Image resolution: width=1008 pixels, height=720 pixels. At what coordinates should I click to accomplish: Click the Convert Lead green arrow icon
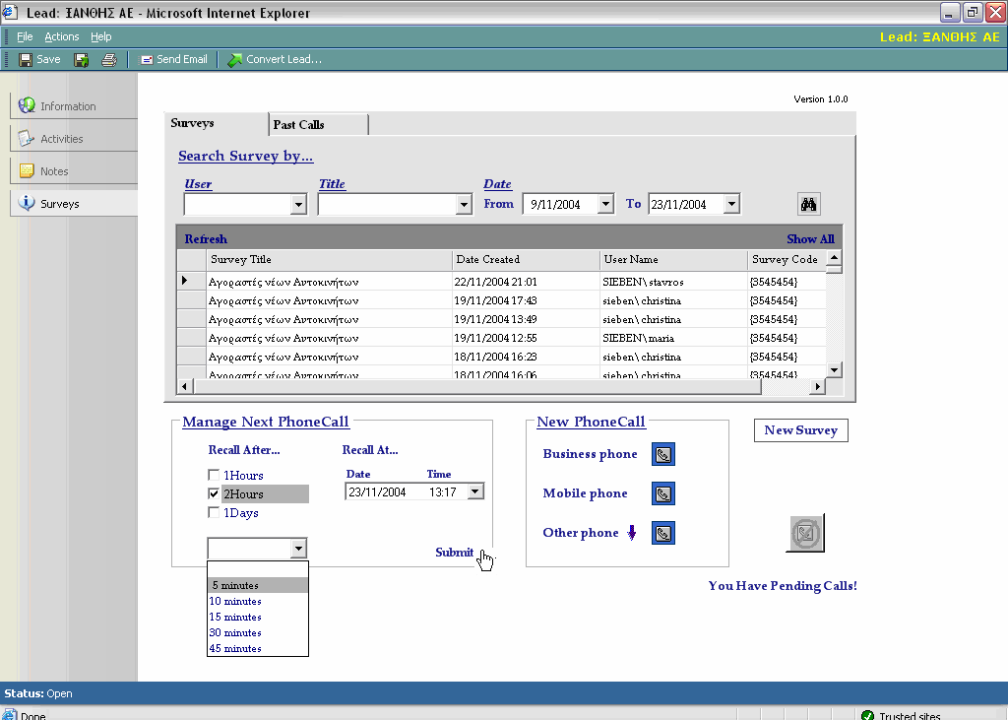click(234, 60)
